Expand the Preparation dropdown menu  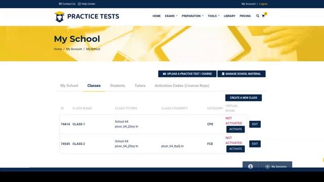click(x=192, y=16)
